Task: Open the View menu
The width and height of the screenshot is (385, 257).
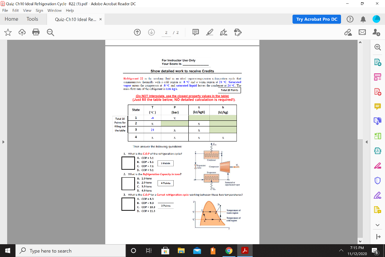Action: pos(27,11)
